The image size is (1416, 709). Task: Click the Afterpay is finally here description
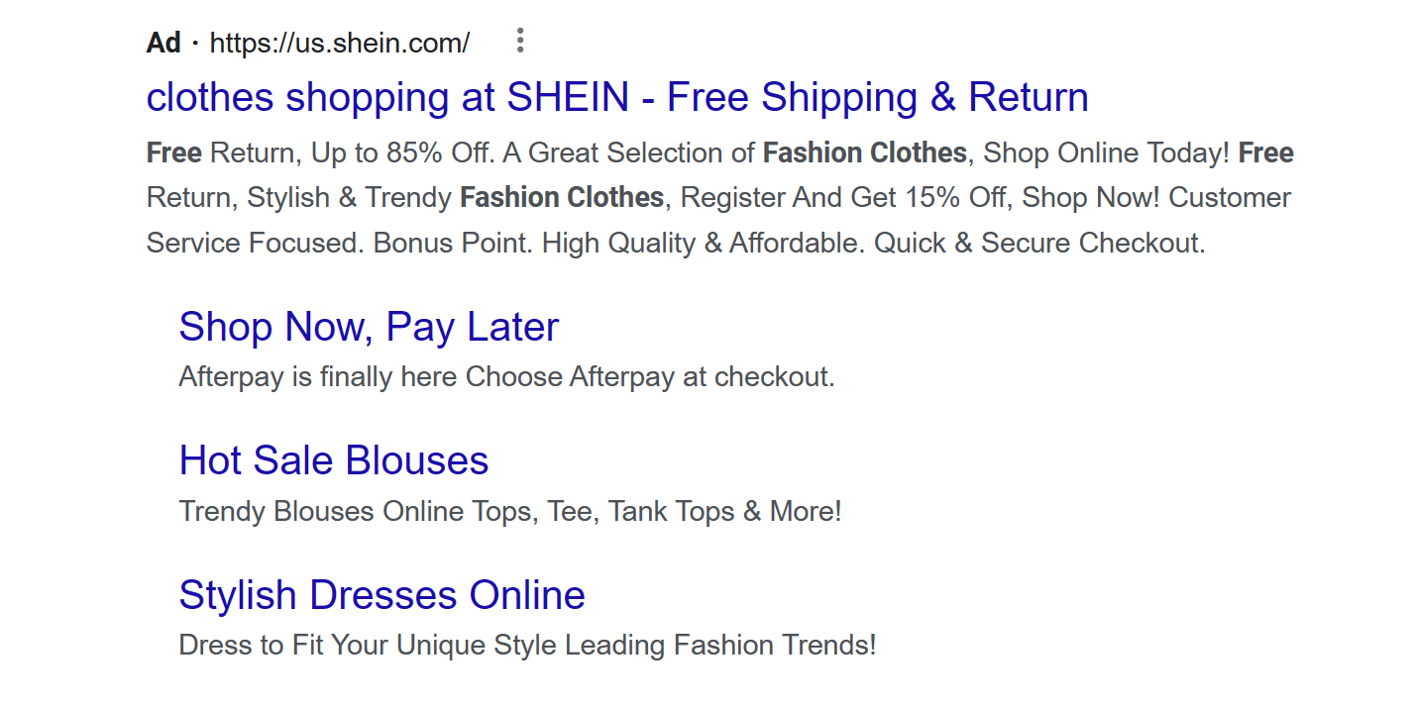coord(506,377)
